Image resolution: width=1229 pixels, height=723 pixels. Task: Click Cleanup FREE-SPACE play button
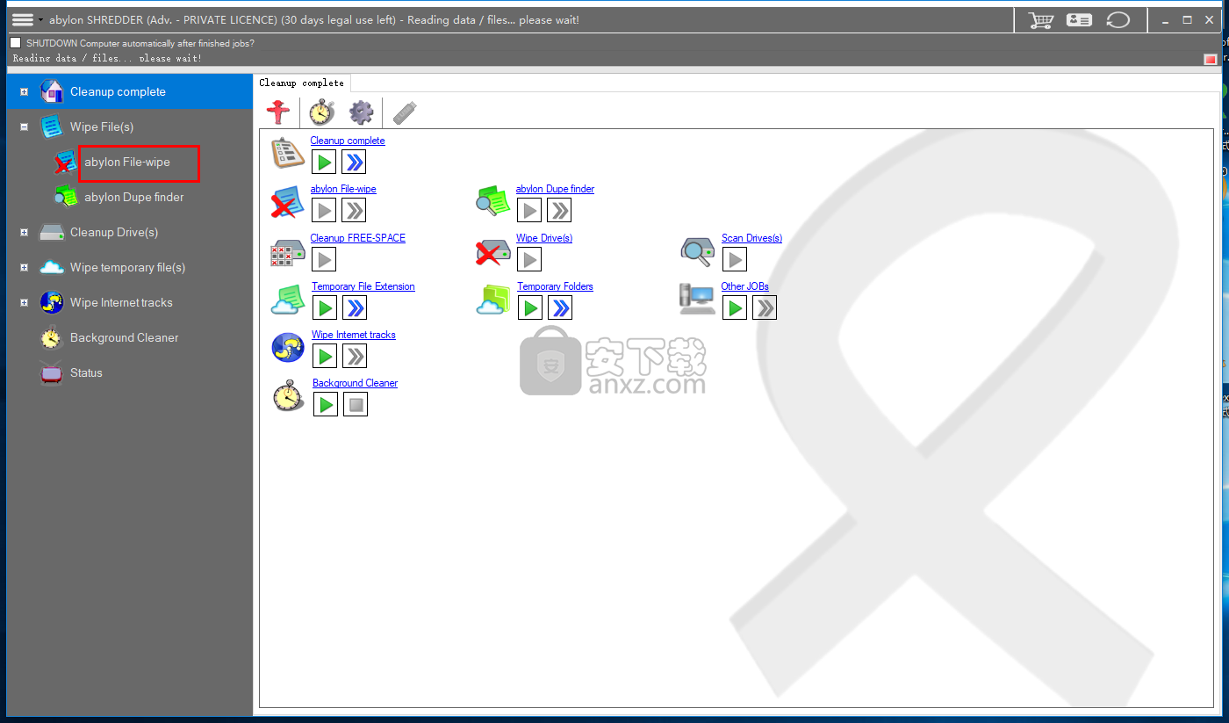pos(324,259)
